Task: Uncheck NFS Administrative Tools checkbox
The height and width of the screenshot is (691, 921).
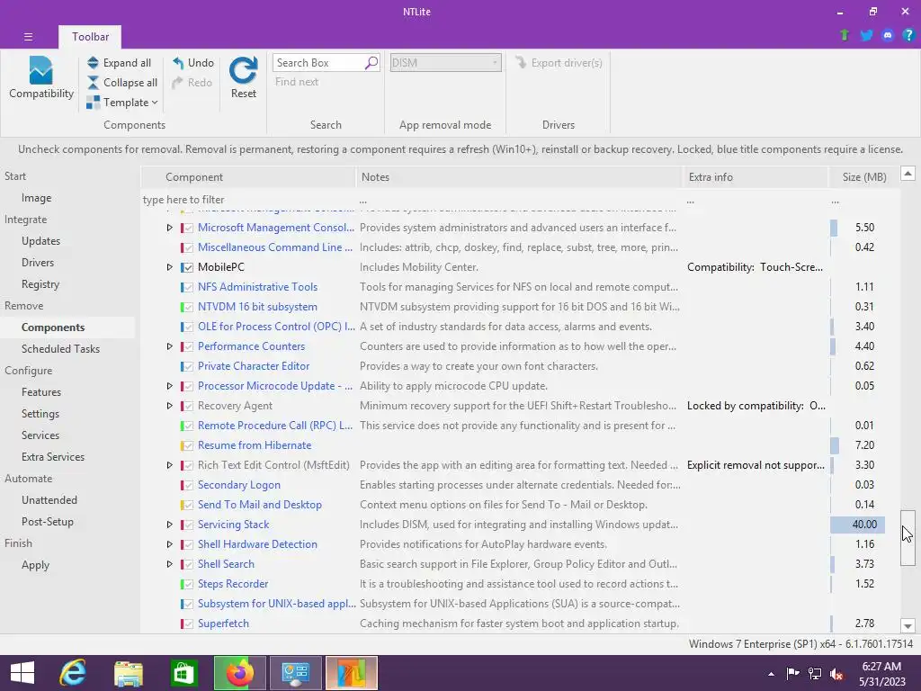Action: pos(187,287)
